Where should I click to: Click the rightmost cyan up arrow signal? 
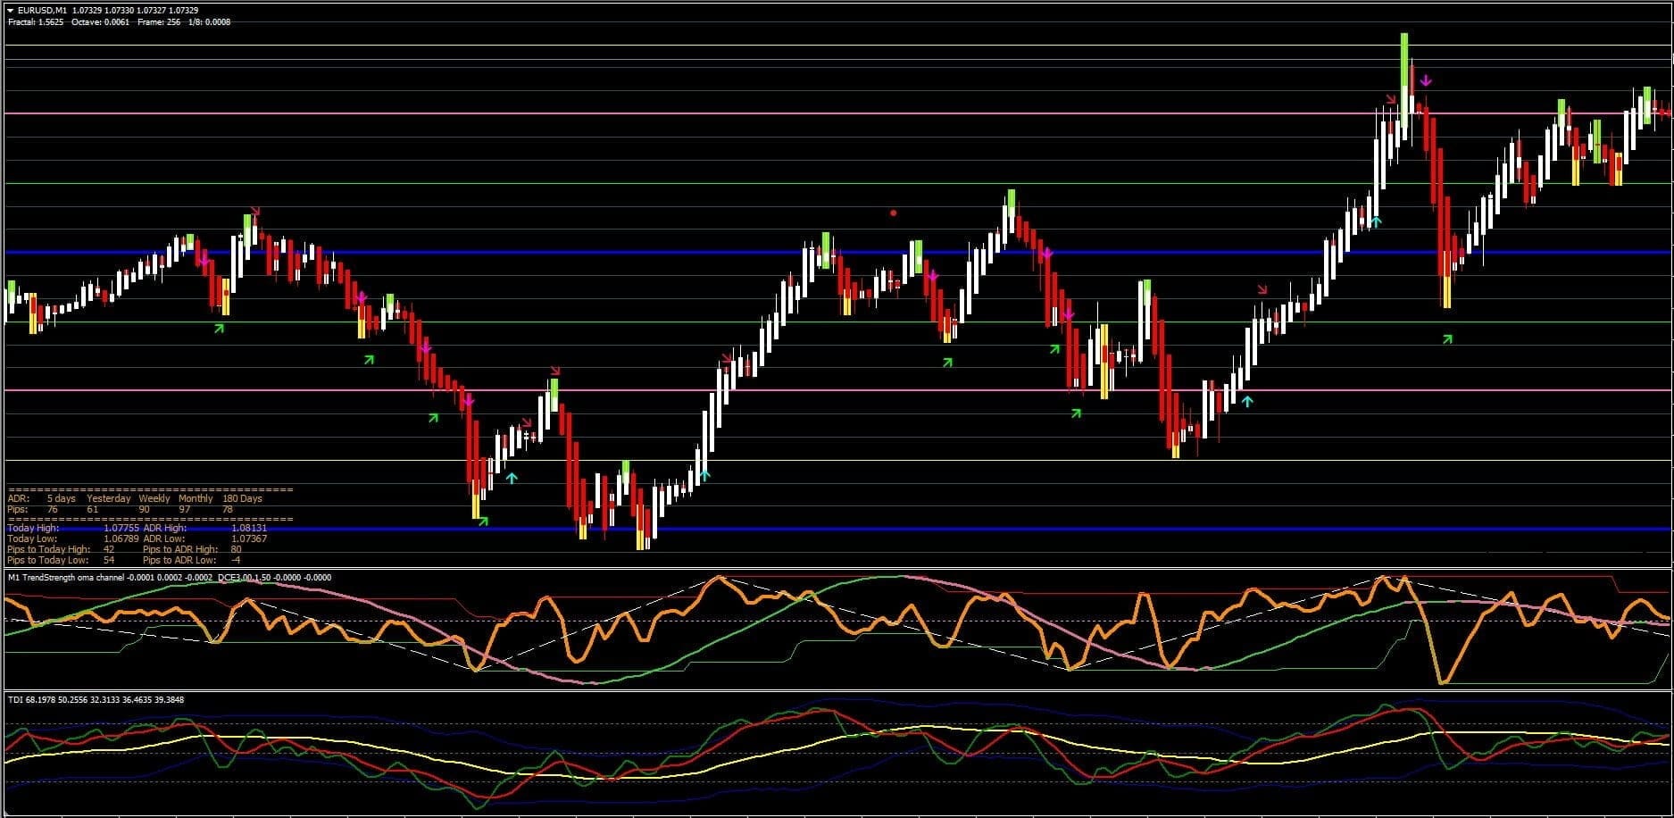(1376, 221)
